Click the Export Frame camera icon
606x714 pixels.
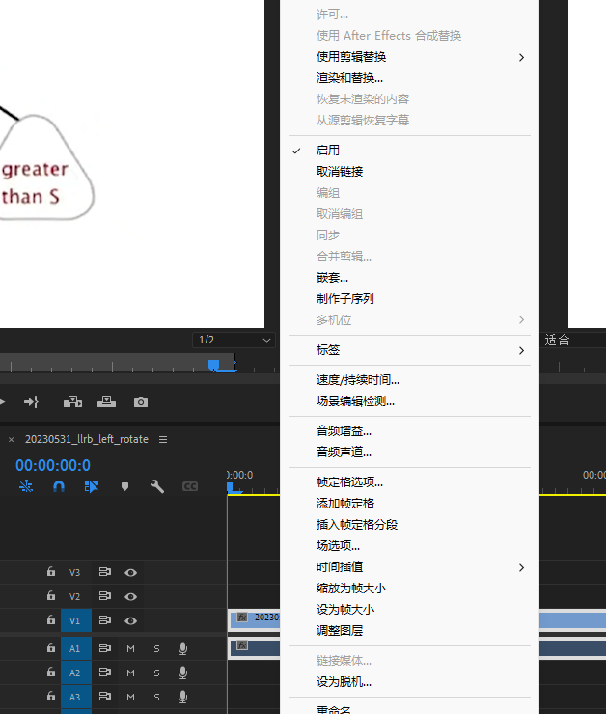coord(141,401)
